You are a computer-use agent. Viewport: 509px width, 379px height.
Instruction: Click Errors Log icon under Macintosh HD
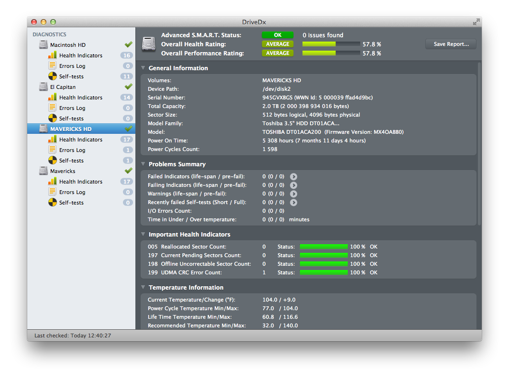point(52,66)
